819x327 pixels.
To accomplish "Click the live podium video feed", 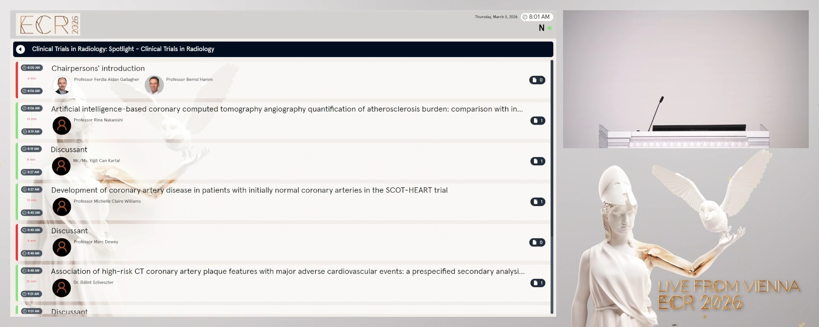I will (685, 79).
